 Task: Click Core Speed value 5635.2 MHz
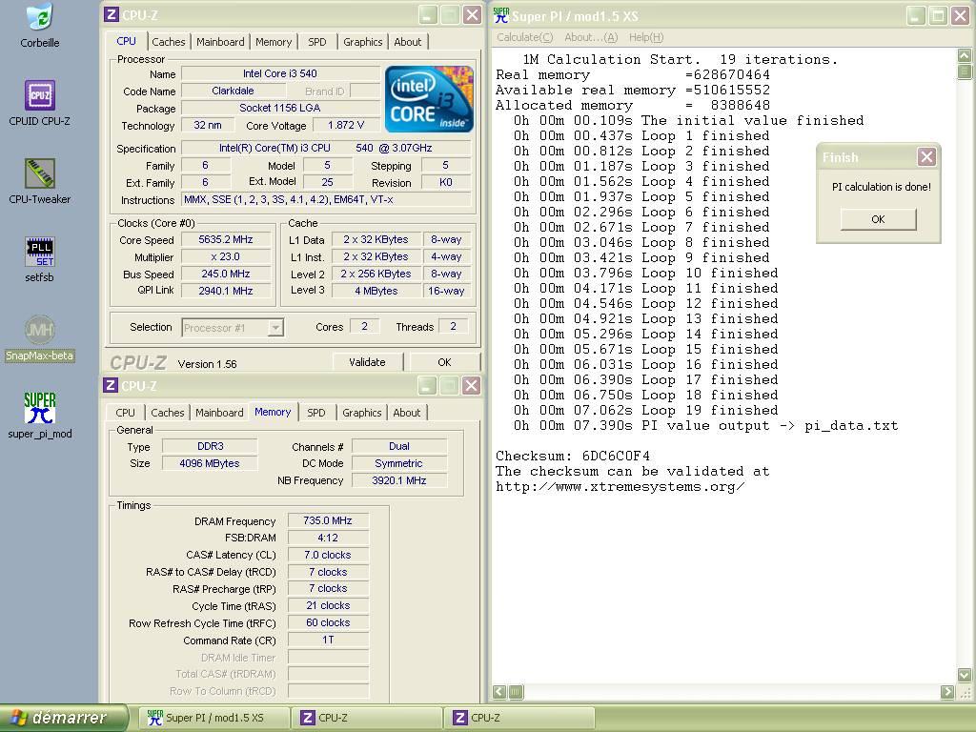click(226, 239)
